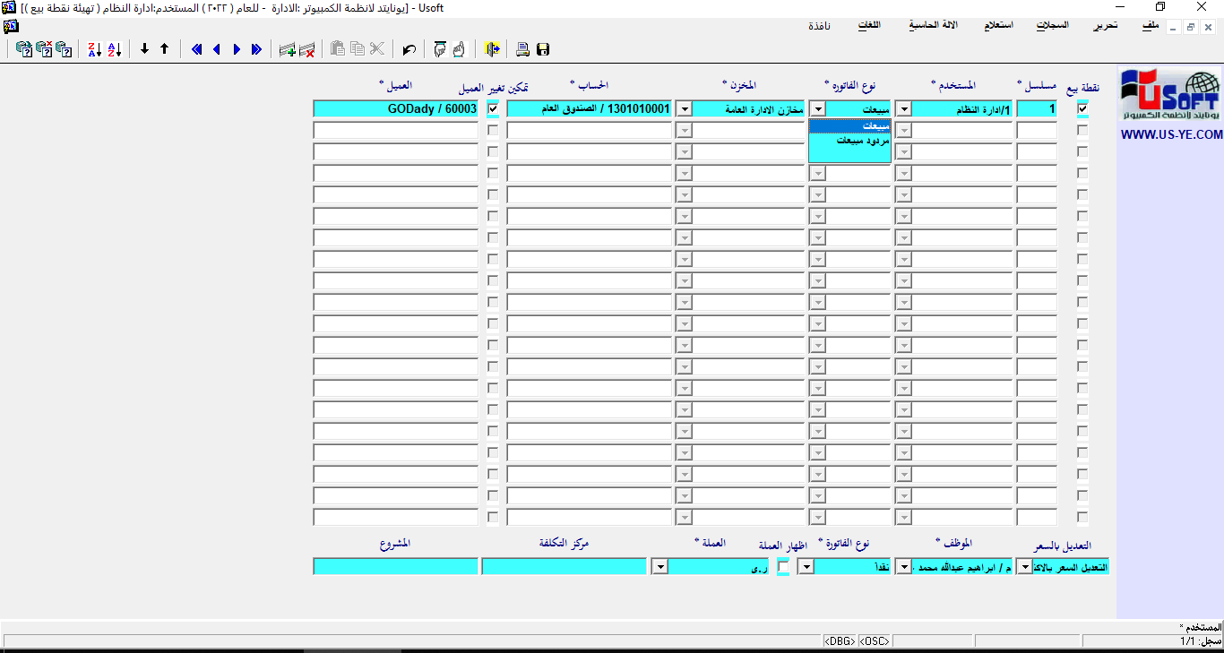Open the المخزن dropdown in first row
Image resolution: width=1224 pixels, height=653 pixels.
[x=684, y=108]
